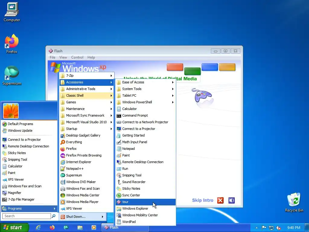Screen dimensions: 309x232
Task: Open Windows Explorer in Accessories
Action: pos(145,208)
